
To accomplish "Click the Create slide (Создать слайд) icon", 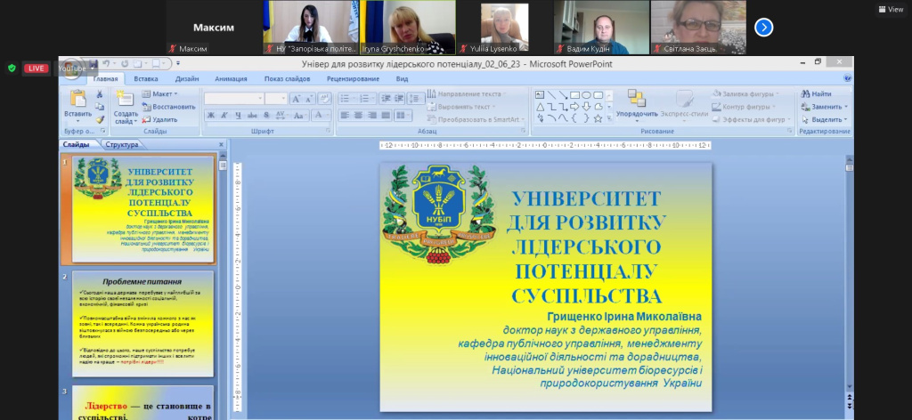I will pos(125,99).
